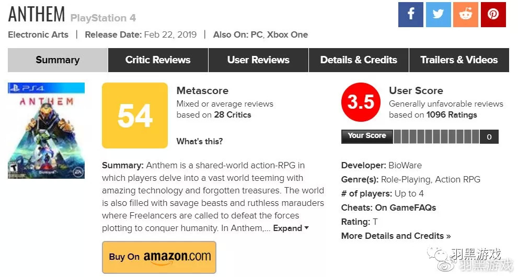Select the Summary tab
Viewport: 518px width, 277px height.
click(x=57, y=60)
